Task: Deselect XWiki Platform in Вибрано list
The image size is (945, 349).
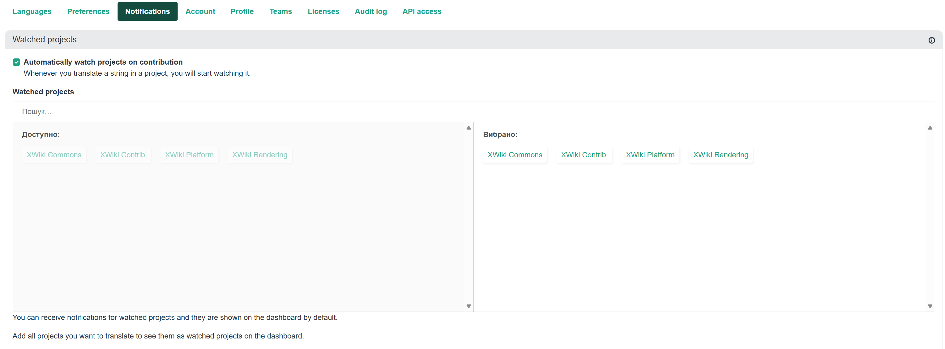Action: 650,155
